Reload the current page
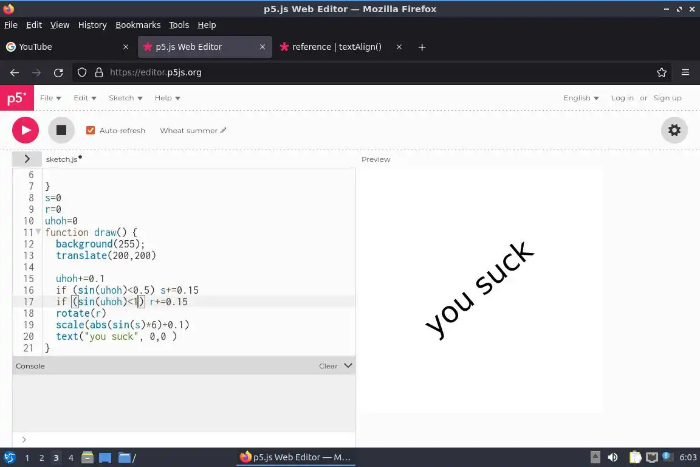 click(58, 72)
